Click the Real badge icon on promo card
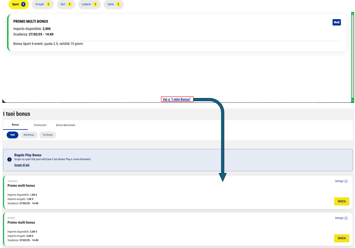 coord(336,22)
